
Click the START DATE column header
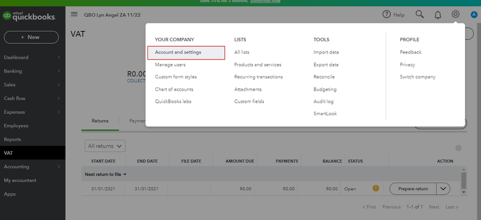[103, 161]
